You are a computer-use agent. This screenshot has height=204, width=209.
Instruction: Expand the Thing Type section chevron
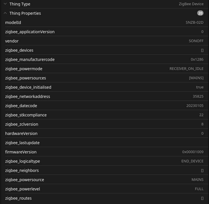tap(5, 4)
